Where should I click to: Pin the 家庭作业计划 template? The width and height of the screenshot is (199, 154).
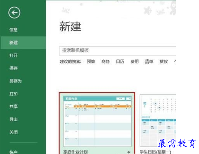(129, 152)
